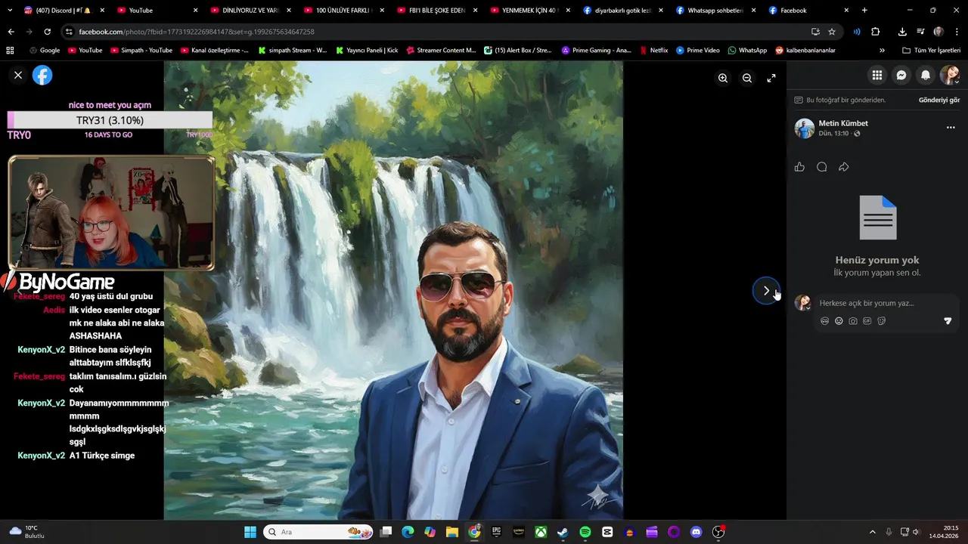Open Metin Kümbet's profile name

843,123
